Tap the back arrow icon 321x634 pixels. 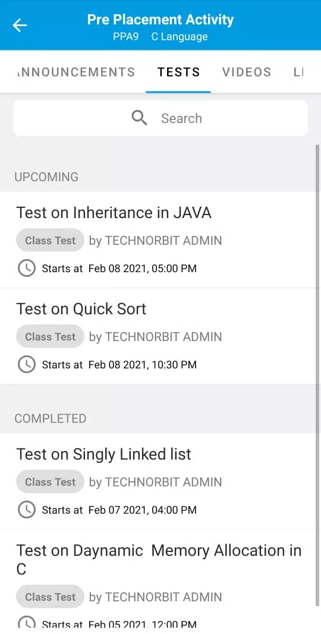20,26
